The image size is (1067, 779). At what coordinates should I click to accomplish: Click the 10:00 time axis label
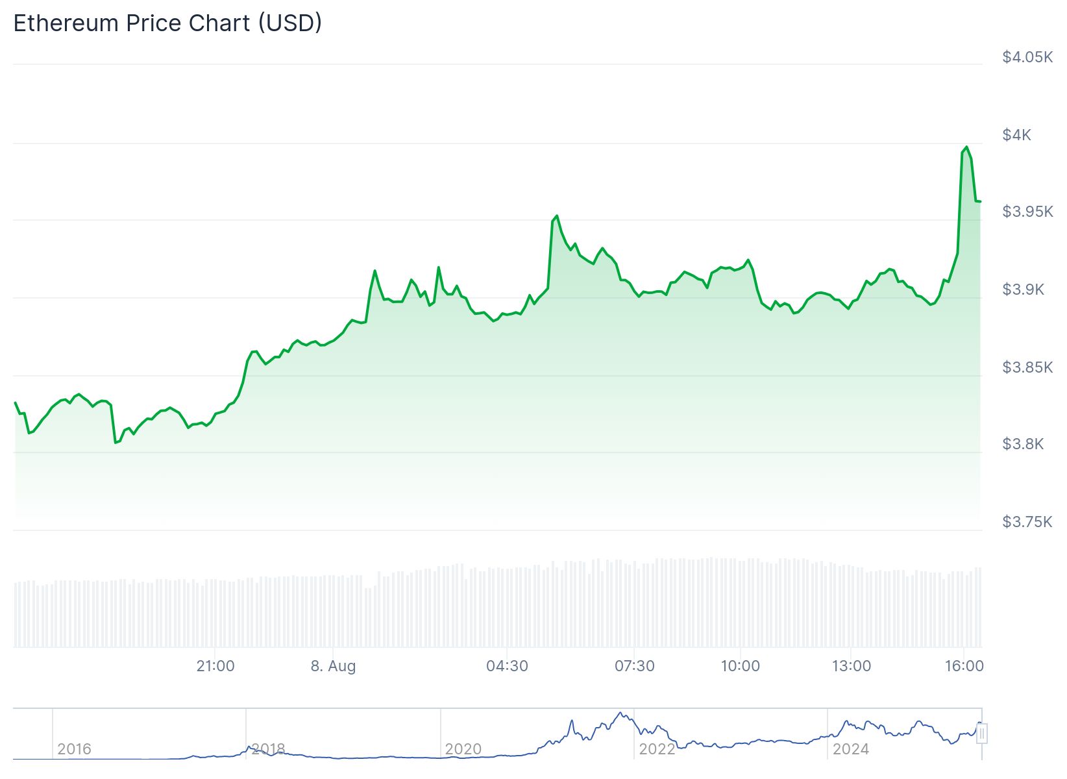click(740, 666)
